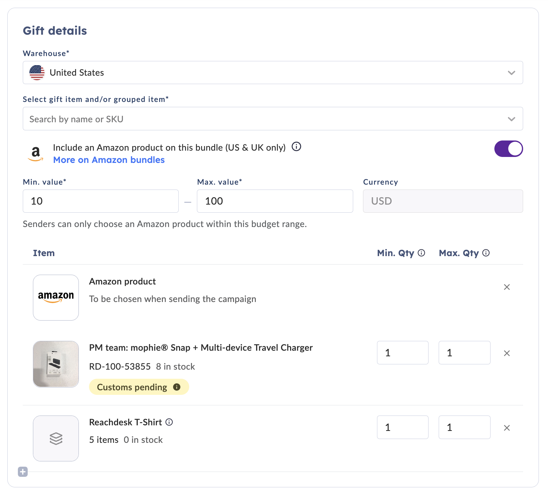The height and width of the screenshot is (494, 548).
Task: Click the 'Gift details' heading
Action: pyautogui.click(x=55, y=31)
